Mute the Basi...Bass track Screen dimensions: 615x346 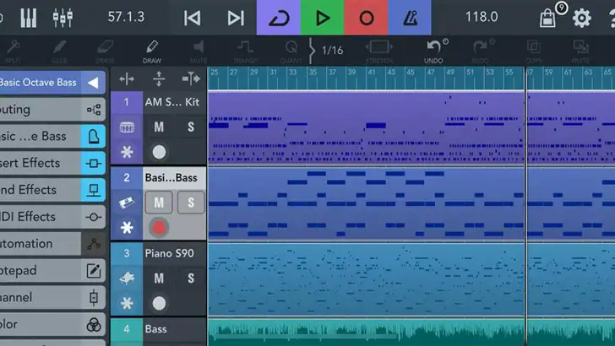(159, 203)
